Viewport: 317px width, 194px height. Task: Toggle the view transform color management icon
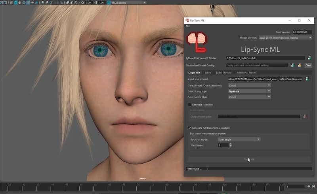pyautogui.click(x=109, y=3)
